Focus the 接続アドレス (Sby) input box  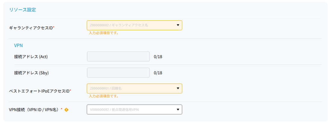(x=118, y=72)
